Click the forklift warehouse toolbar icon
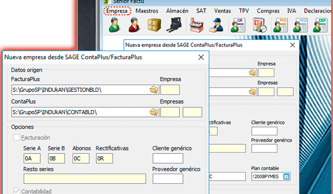The width and height of the screenshot is (333, 194). tap(174, 25)
